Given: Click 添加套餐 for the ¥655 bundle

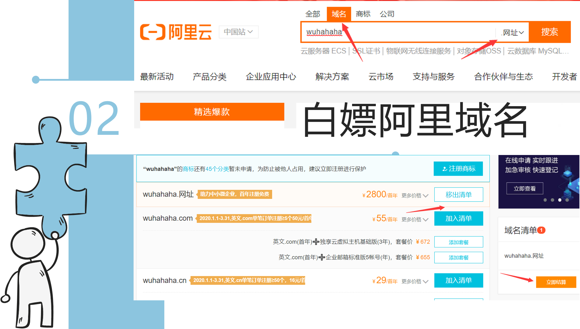Looking at the screenshot, I should 459,257.
